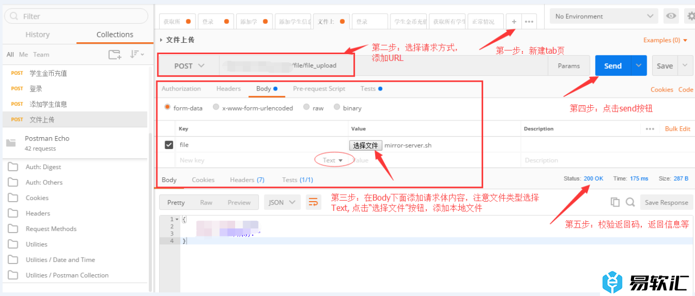This screenshot has height=296, width=695.
Task: Click the Params button
Action: point(568,66)
